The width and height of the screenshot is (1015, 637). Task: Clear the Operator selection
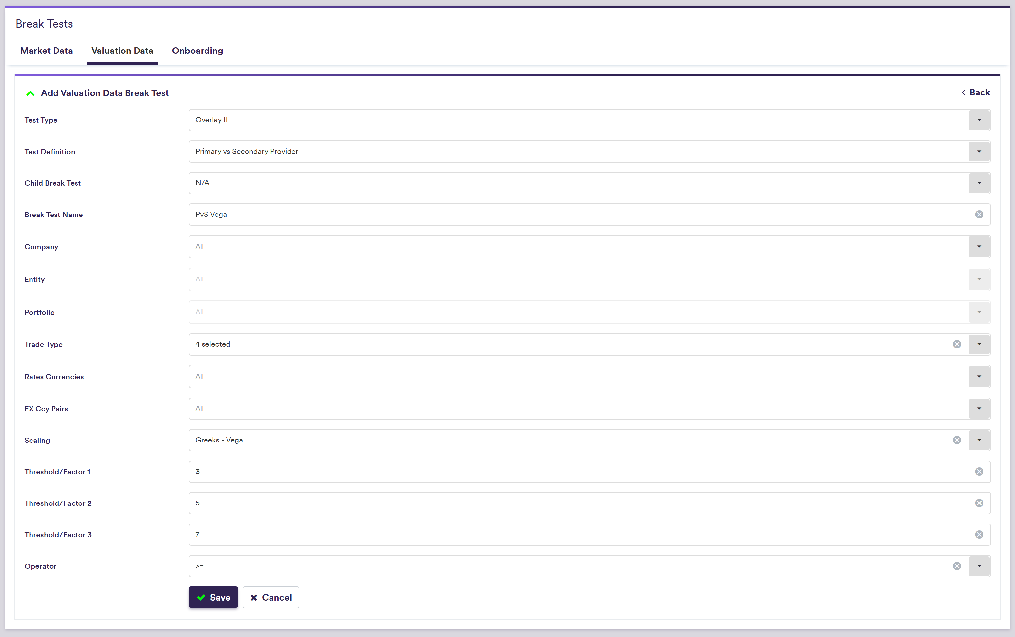tap(957, 566)
